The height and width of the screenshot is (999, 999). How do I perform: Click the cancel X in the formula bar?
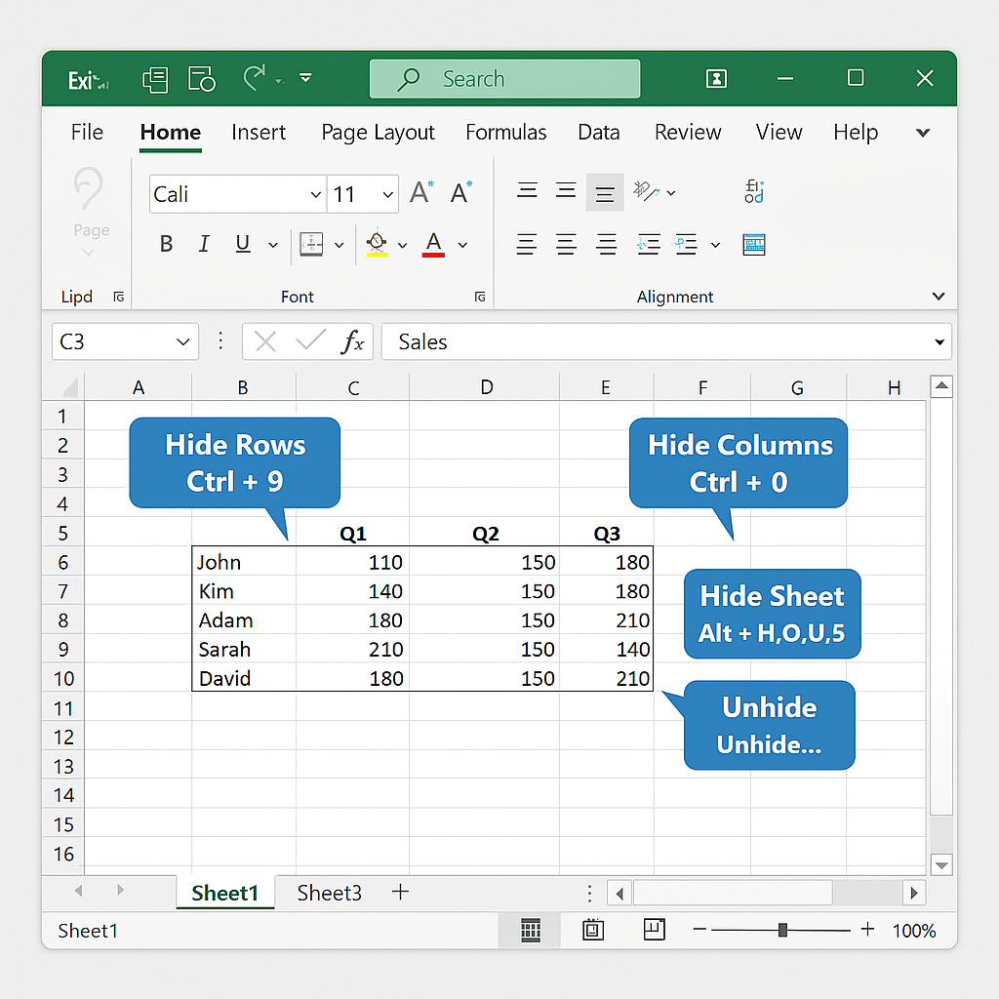265,341
